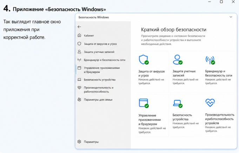Image resolution: width=239 pixels, height=153 pixels.
Task: Open Параметры для семьи in sidebar
Action: point(98,100)
